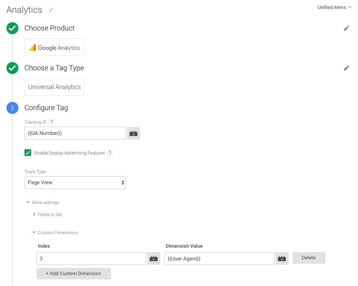Click the Choose a Tag Type heading

pyautogui.click(x=54, y=68)
